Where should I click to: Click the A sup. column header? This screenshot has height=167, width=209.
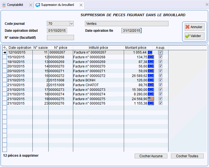pyautogui.click(x=160, y=48)
